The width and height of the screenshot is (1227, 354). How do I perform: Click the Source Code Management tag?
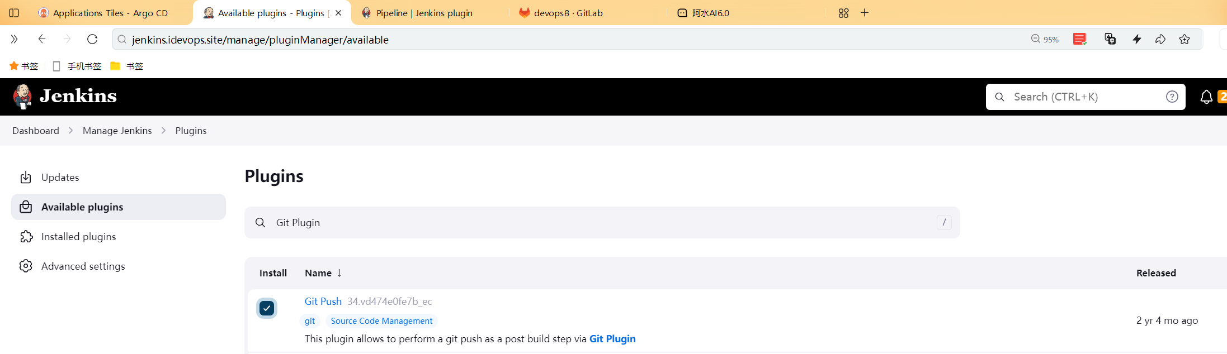coord(381,321)
